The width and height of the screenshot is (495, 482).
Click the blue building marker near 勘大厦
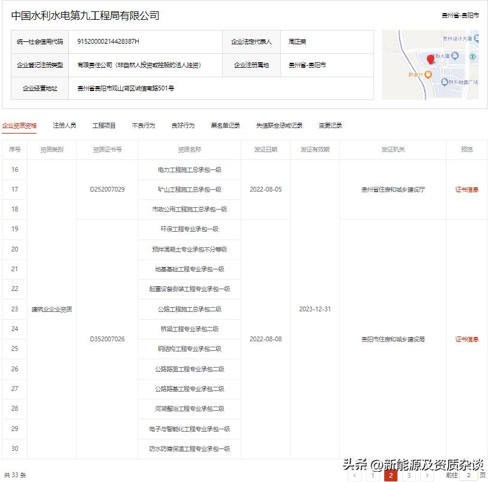(x=454, y=56)
